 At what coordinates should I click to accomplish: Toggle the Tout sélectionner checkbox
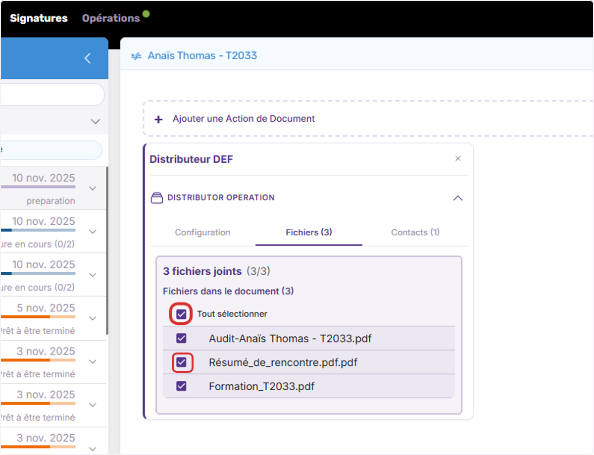pyautogui.click(x=181, y=314)
